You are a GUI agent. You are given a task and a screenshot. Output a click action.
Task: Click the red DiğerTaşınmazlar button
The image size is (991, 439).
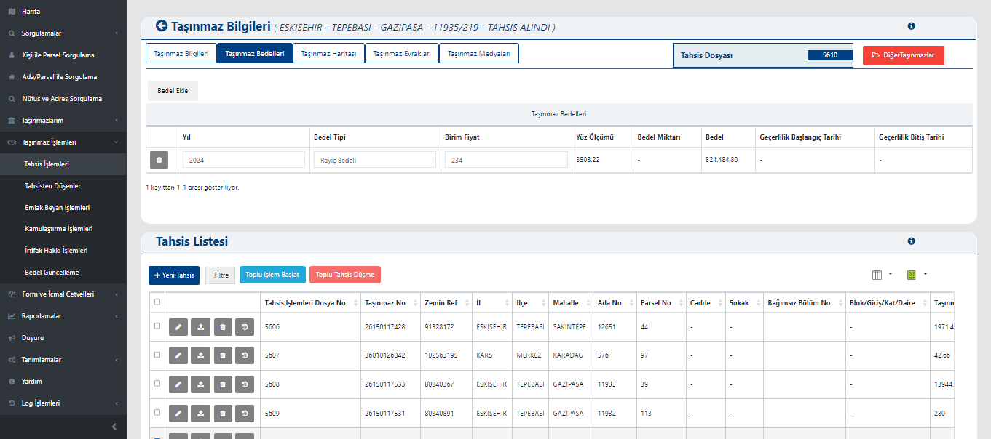[x=903, y=56]
